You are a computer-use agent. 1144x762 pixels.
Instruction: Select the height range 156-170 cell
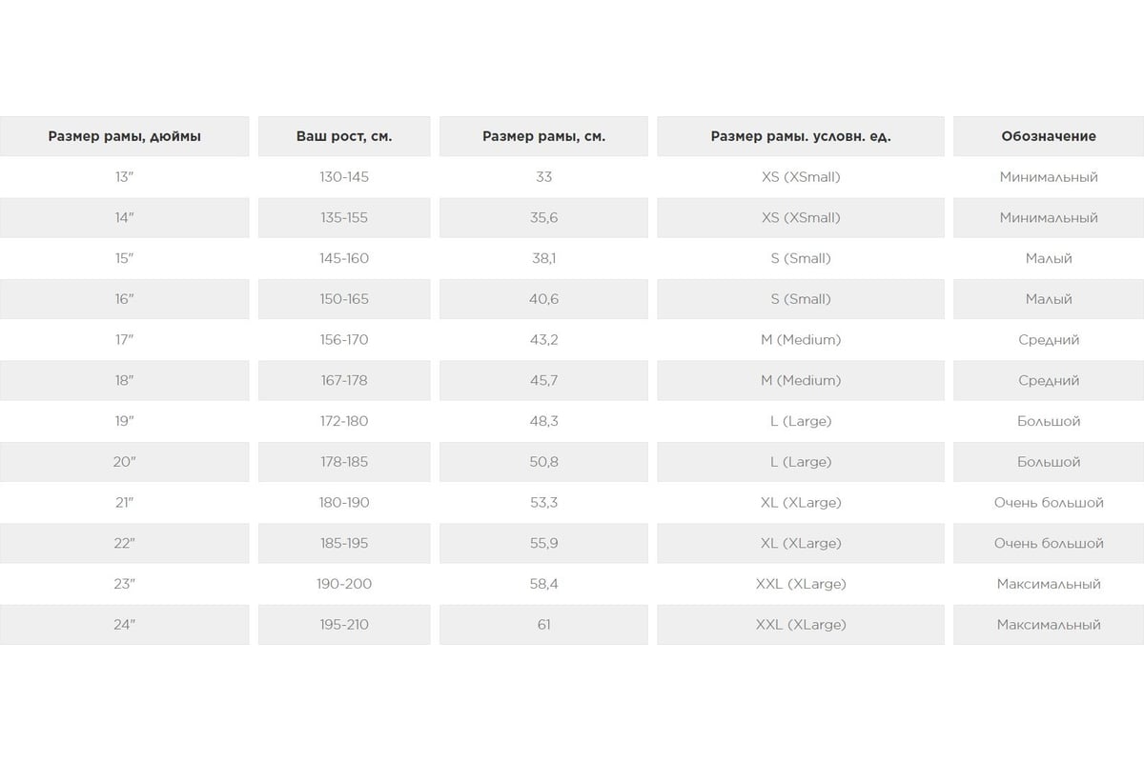coord(344,340)
